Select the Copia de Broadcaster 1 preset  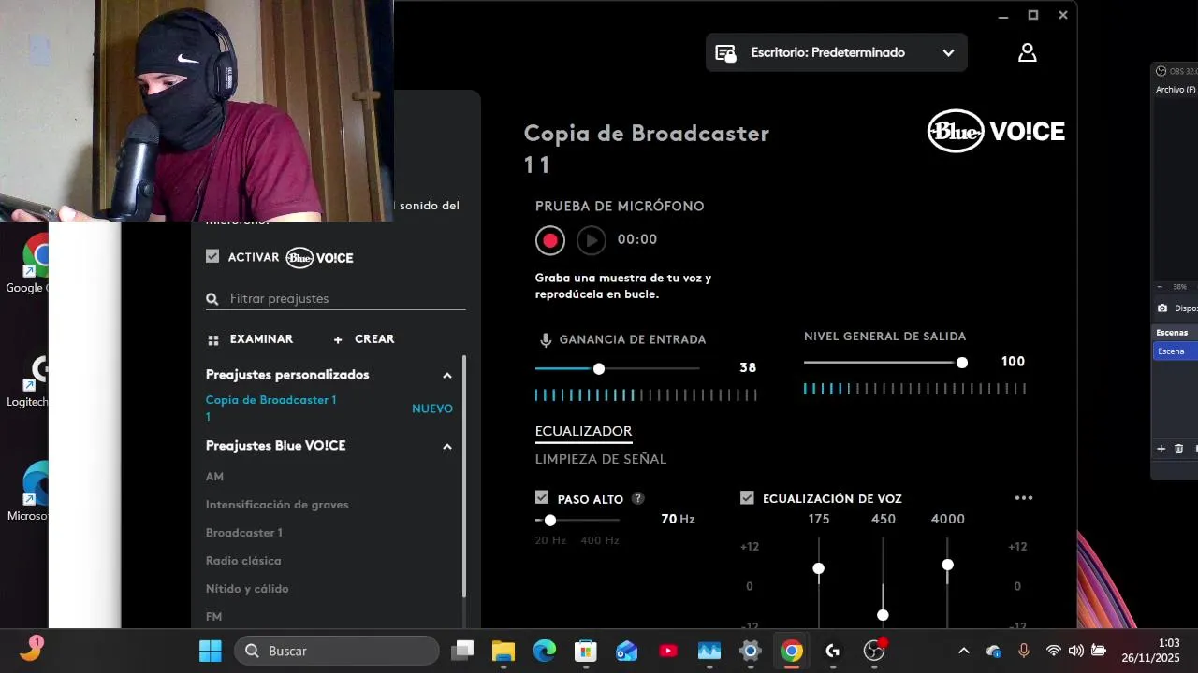[x=270, y=408]
